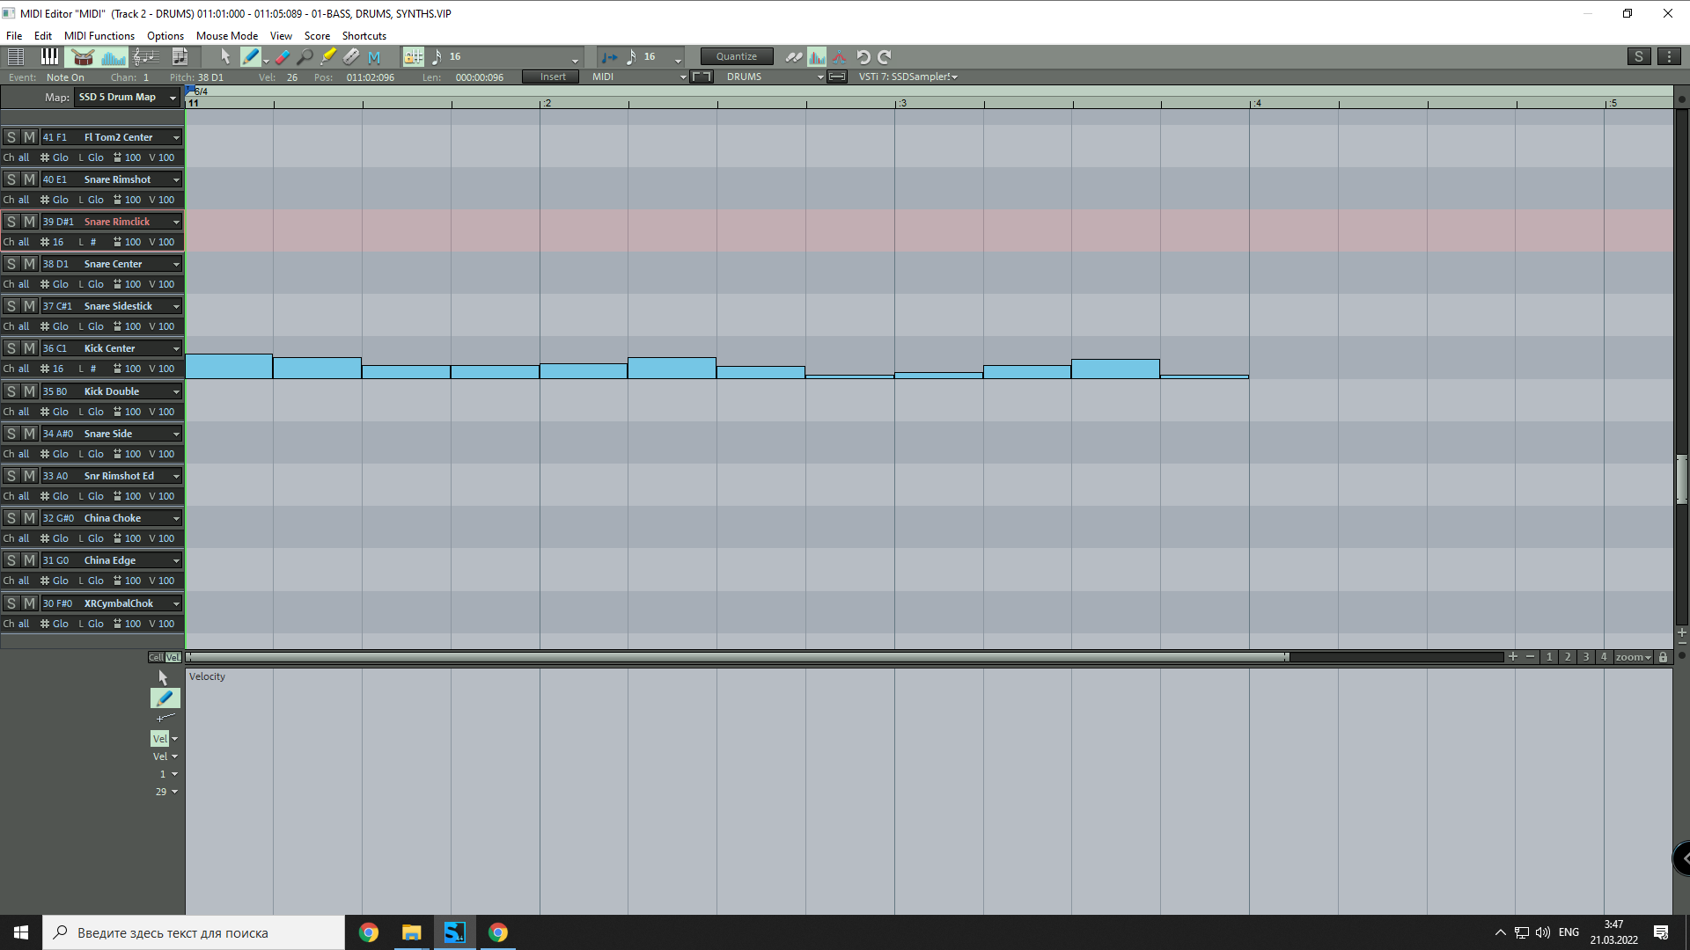Toggle velocity bars display icon in toolbar
Screen dimensions: 1690x950
tap(817, 57)
